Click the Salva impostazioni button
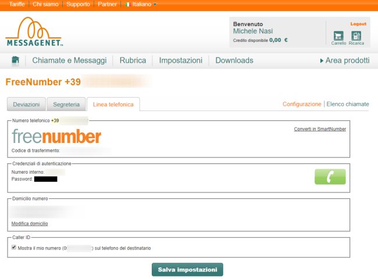 pyautogui.click(x=187, y=270)
